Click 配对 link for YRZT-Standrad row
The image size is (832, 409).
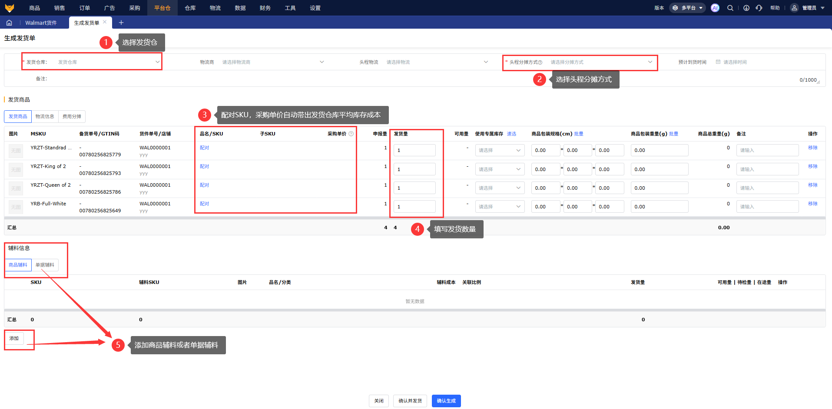coord(205,148)
